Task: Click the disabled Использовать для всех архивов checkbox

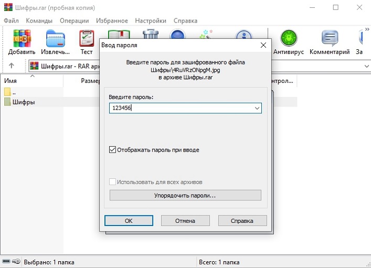Action: [112, 182]
